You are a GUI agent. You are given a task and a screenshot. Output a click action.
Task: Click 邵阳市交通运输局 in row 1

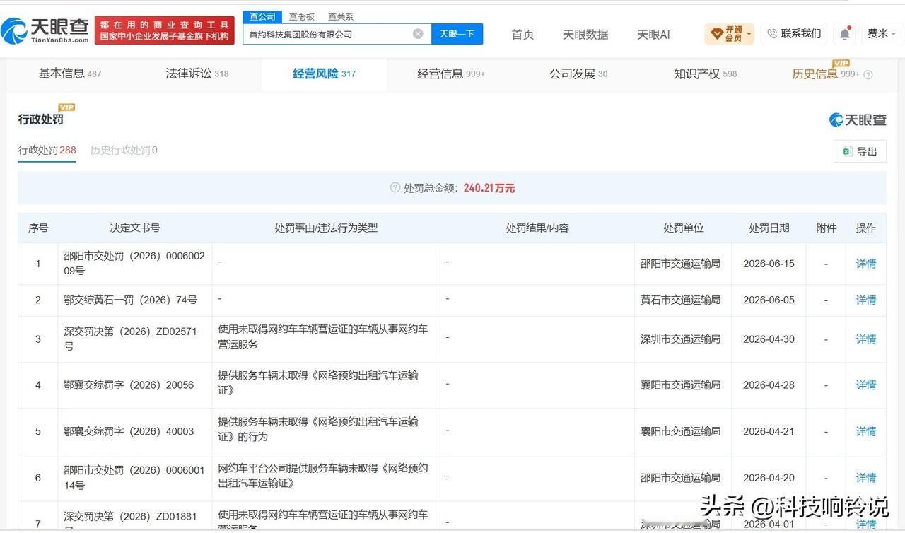tap(681, 264)
